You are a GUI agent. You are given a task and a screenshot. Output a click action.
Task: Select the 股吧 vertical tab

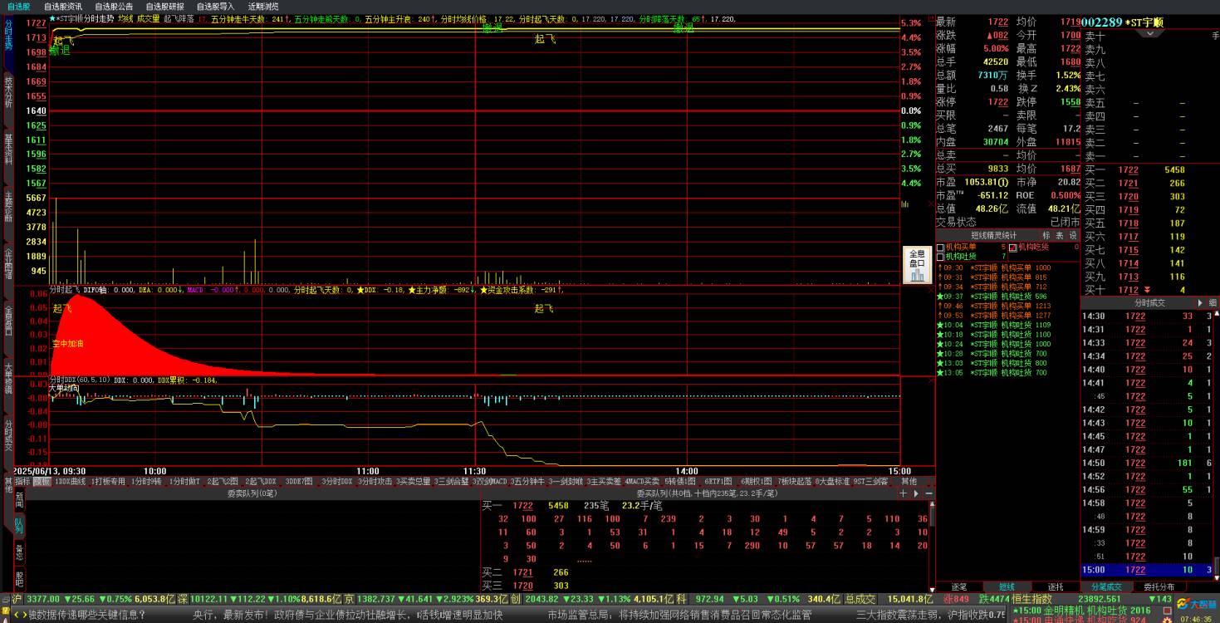click(x=20, y=578)
